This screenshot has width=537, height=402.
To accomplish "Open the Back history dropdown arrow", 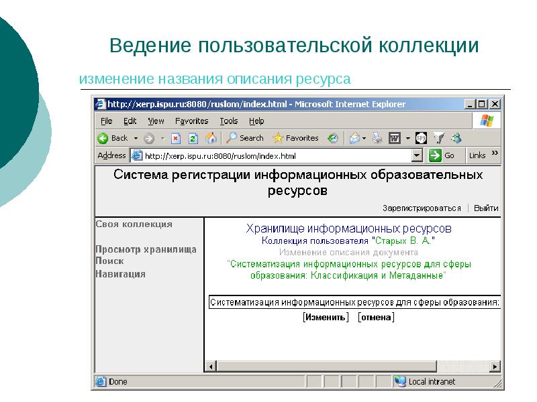I will point(136,138).
